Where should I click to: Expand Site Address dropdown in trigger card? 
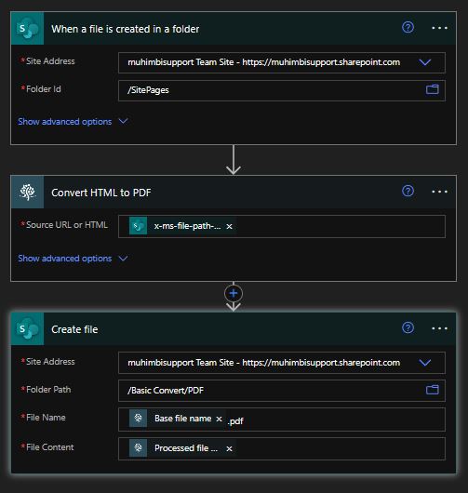[x=425, y=62]
